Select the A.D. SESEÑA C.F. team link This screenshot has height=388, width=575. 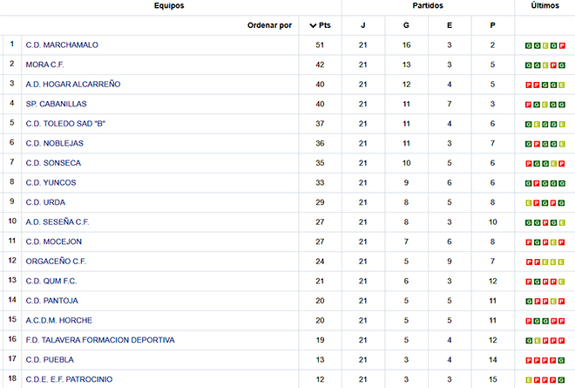click(x=57, y=221)
